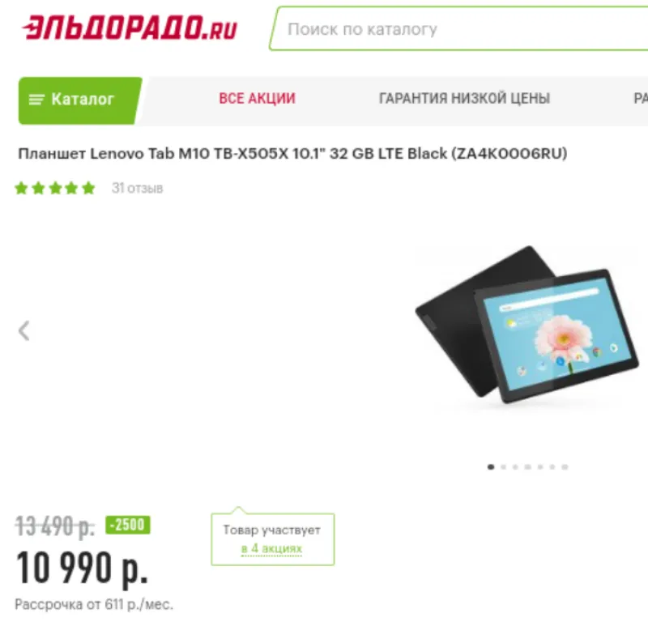The image size is (648, 626).
Task: Show the previous product image arrow
Action: (x=24, y=331)
